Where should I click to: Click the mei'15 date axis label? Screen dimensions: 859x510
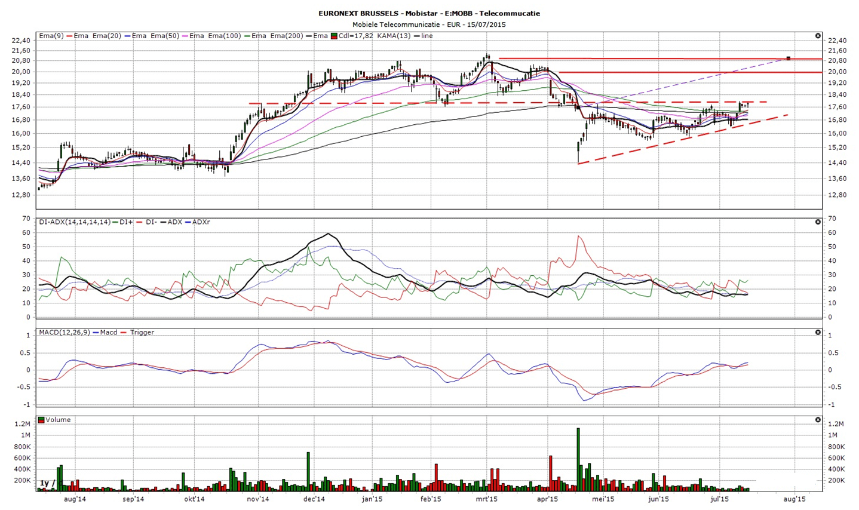coord(603,499)
